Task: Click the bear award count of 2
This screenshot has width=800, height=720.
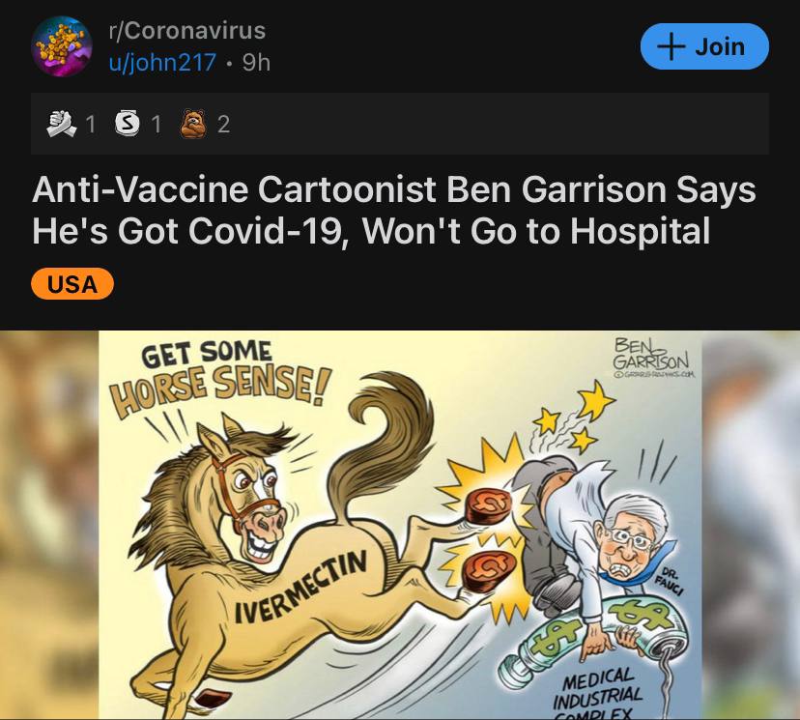Action: click(x=224, y=125)
